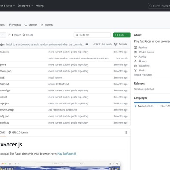This screenshot has width=170, height=170.
Task: Click the branch icon beside 1 Branch
Action: click(9, 35)
